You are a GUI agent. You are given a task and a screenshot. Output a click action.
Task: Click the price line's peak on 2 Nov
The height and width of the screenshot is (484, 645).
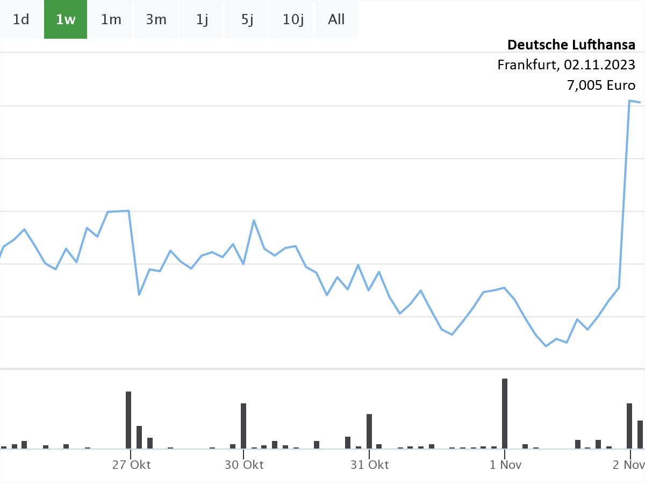click(x=629, y=101)
